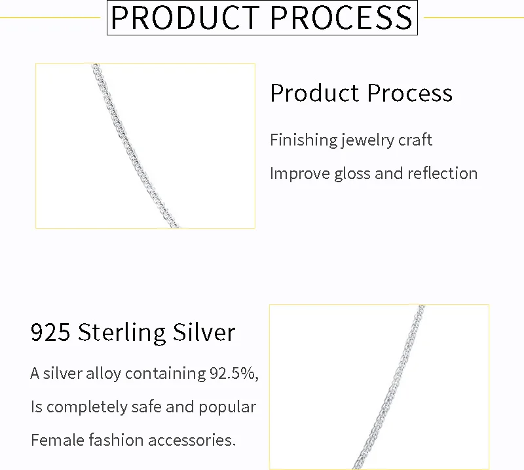Click the 'Improve gloss and reflection' text
This screenshot has width=524, height=470.
pyautogui.click(x=373, y=173)
